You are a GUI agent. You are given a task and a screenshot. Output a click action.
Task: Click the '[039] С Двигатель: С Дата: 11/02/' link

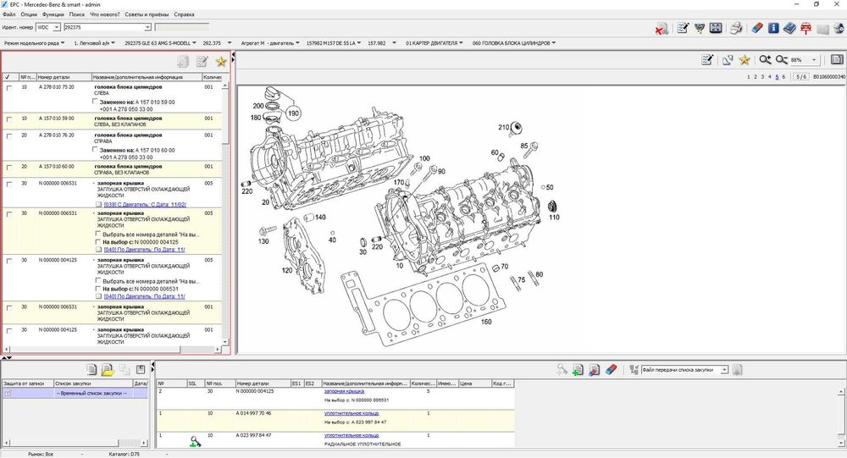(146, 205)
